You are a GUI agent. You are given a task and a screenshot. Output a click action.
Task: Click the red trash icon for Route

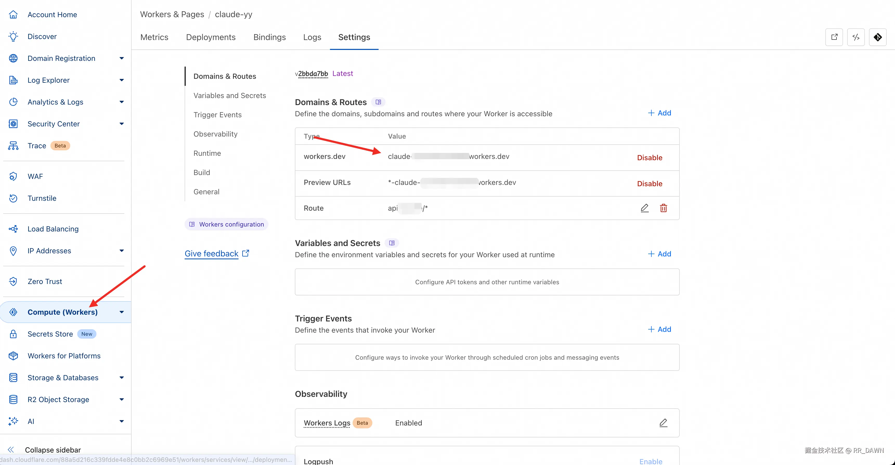pos(663,208)
